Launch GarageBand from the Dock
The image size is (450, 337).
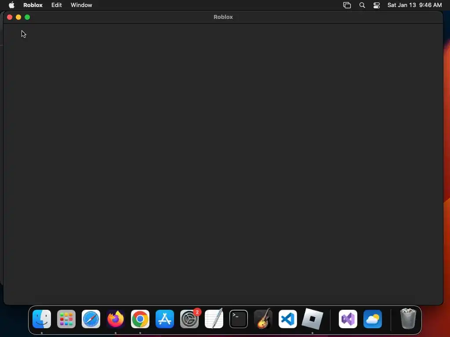(x=263, y=319)
